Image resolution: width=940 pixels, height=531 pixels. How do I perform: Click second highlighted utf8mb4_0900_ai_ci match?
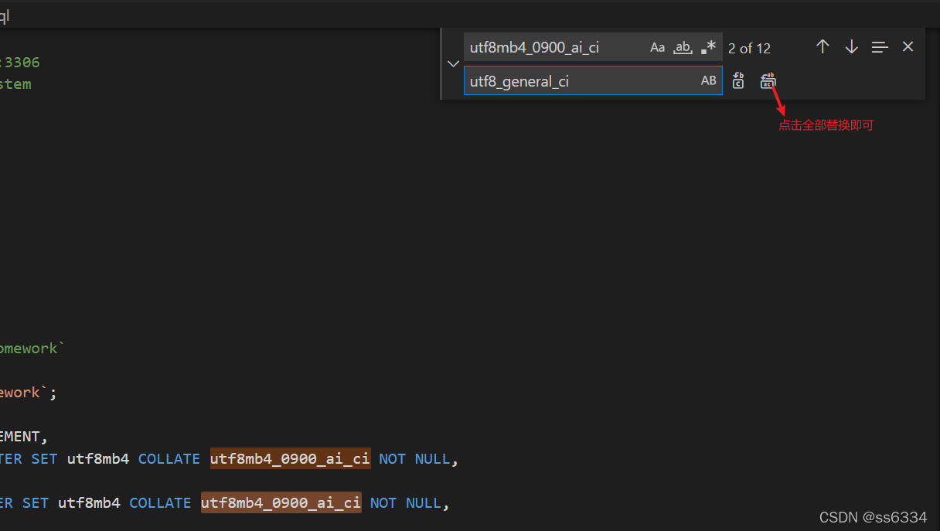point(281,503)
